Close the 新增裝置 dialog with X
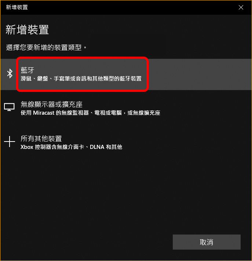The height and width of the screenshot is (261, 252). (241, 7)
